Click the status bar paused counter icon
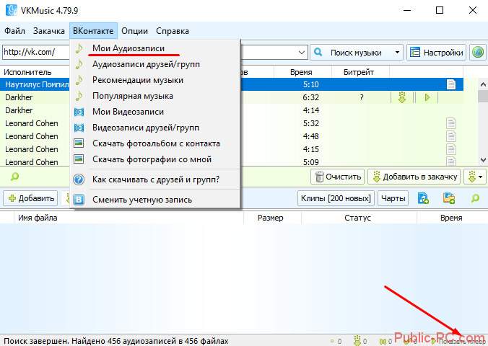Image resolution: width=488 pixels, height=346 pixels. [x=383, y=342]
